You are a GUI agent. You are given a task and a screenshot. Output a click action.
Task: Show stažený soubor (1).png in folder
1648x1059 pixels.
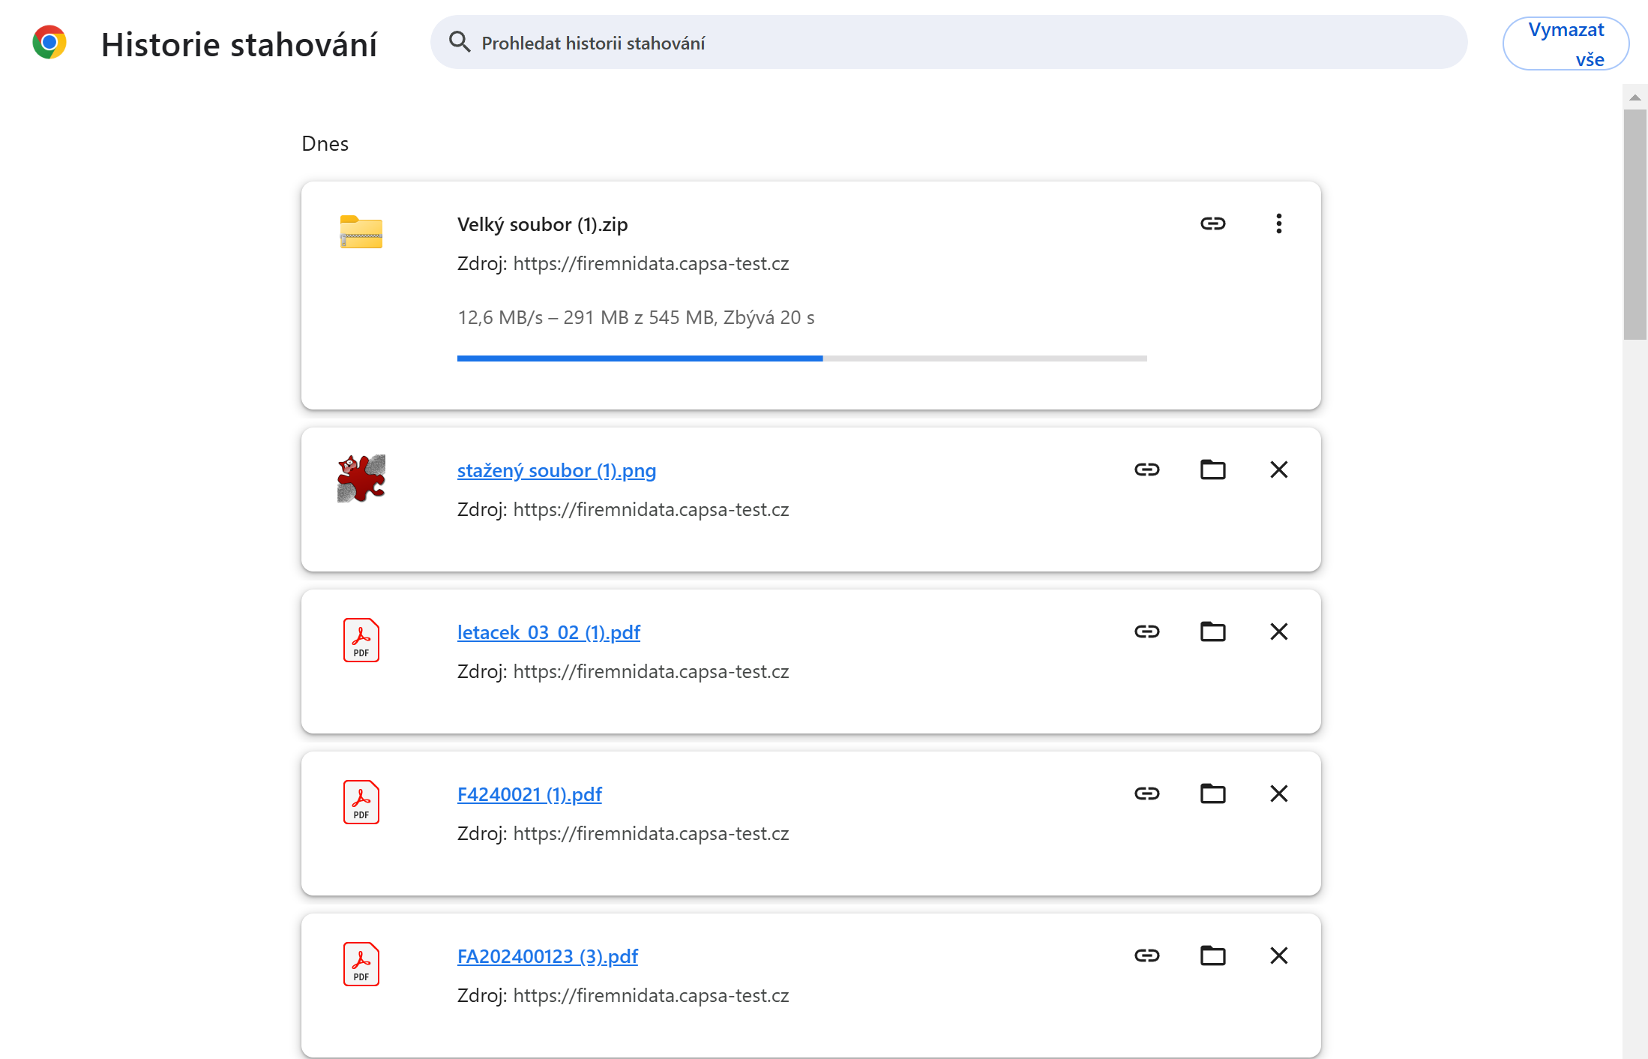click(1212, 469)
